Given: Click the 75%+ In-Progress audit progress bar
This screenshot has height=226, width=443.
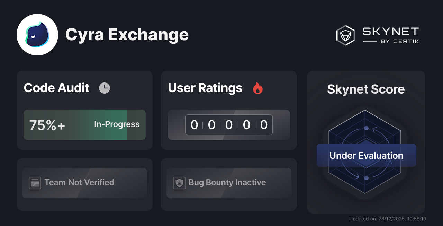Looking at the screenshot, I should (84, 125).
